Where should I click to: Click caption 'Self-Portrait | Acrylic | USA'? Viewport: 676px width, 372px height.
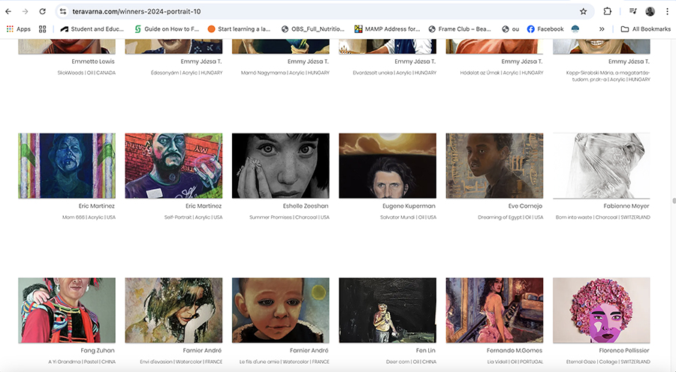193,217
